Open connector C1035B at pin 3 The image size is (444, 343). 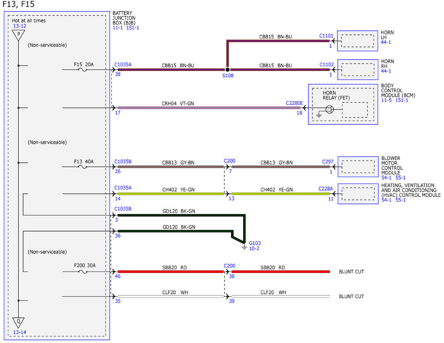point(123,209)
